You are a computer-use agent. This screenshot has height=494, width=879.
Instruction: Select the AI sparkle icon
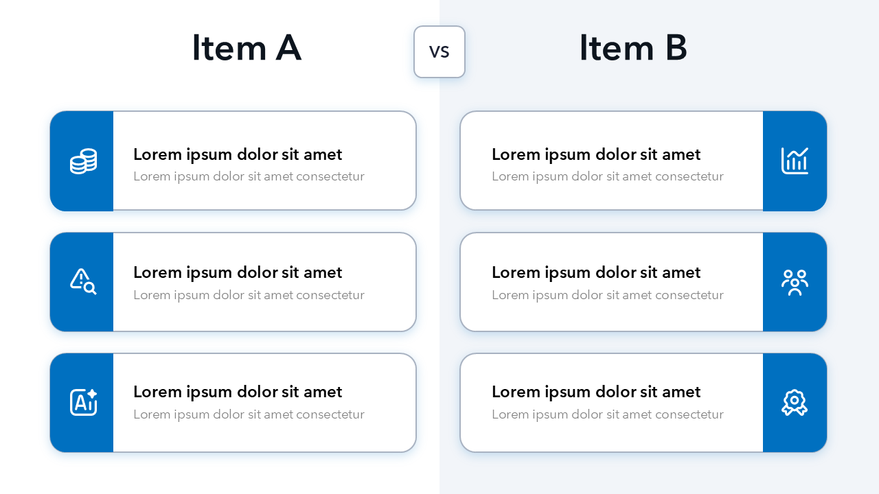pyautogui.click(x=83, y=402)
